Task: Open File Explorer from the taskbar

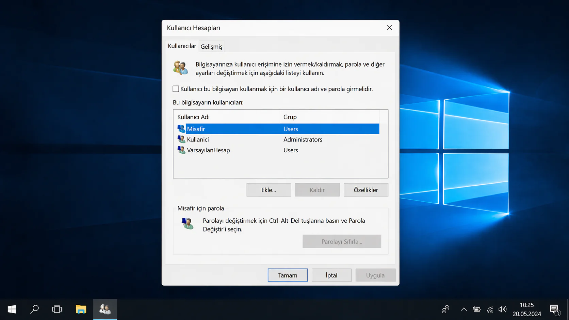Action: pyautogui.click(x=81, y=309)
